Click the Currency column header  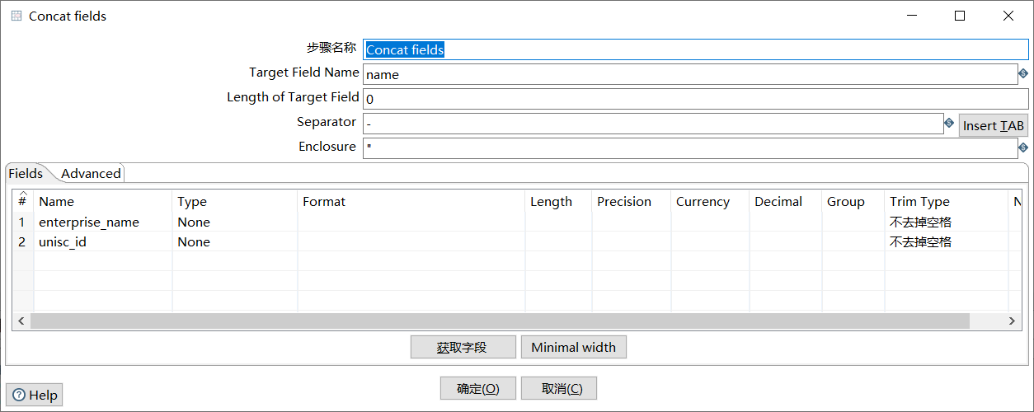coord(710,201)
